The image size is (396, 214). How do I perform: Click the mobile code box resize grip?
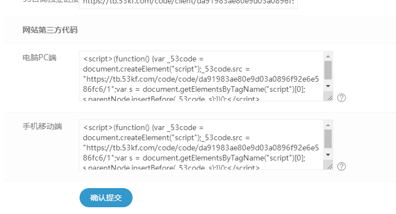point(329,166)
